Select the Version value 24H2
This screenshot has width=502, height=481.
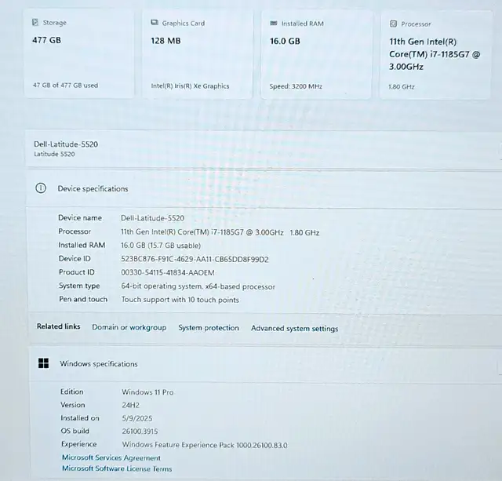coord(131,405)
